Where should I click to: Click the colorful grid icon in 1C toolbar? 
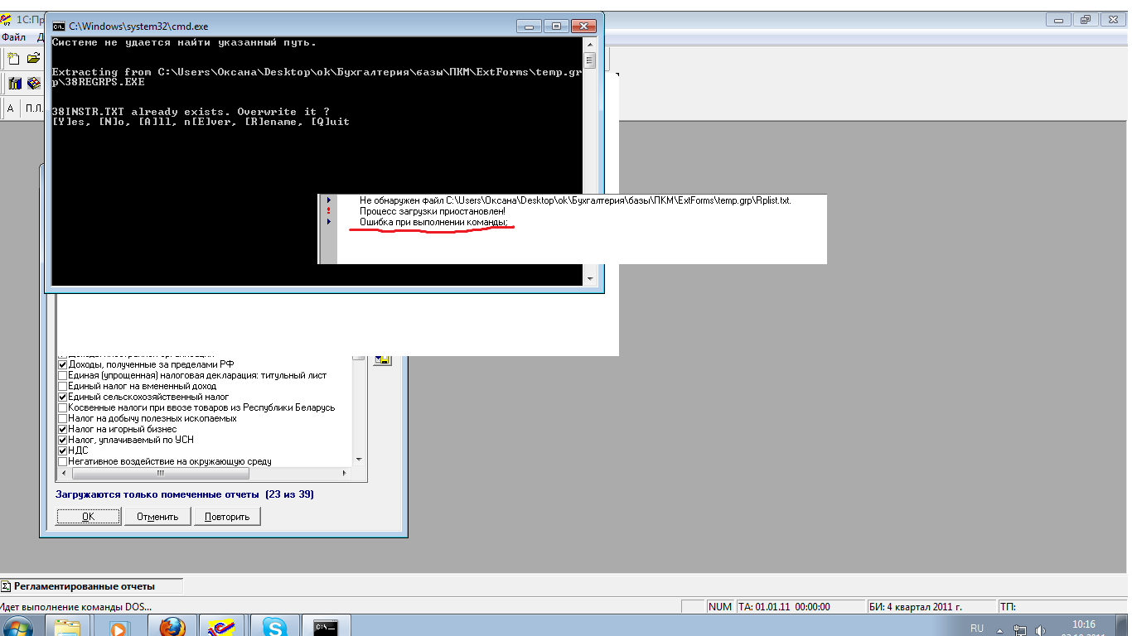coord(33,83)
